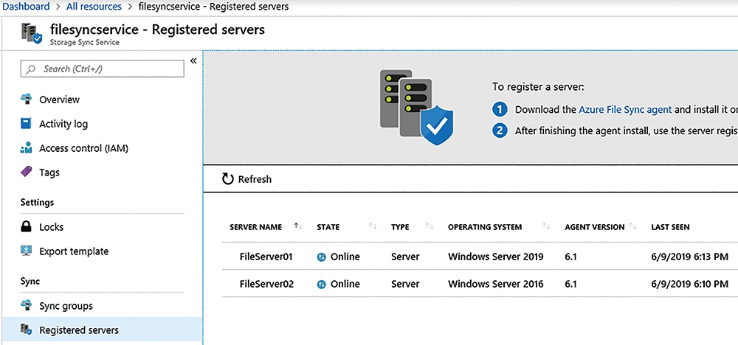738x345 pixels.
Task: Click the Settings section heading
Action: click(x=37, y=202)
